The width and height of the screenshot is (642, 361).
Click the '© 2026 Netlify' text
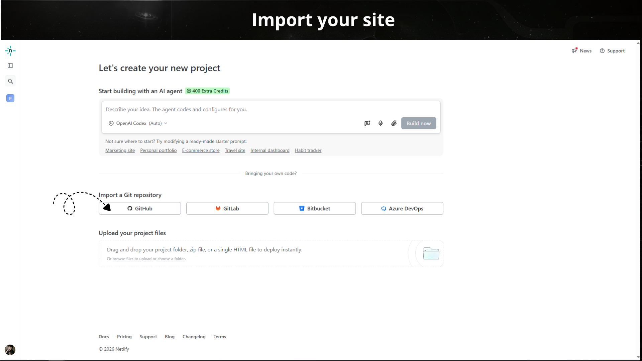114,349
